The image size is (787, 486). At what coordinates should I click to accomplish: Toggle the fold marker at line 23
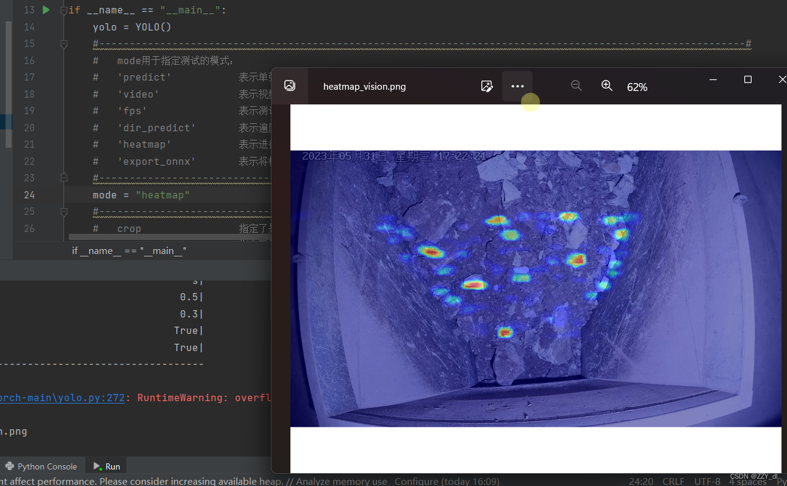tap(64, 178)
